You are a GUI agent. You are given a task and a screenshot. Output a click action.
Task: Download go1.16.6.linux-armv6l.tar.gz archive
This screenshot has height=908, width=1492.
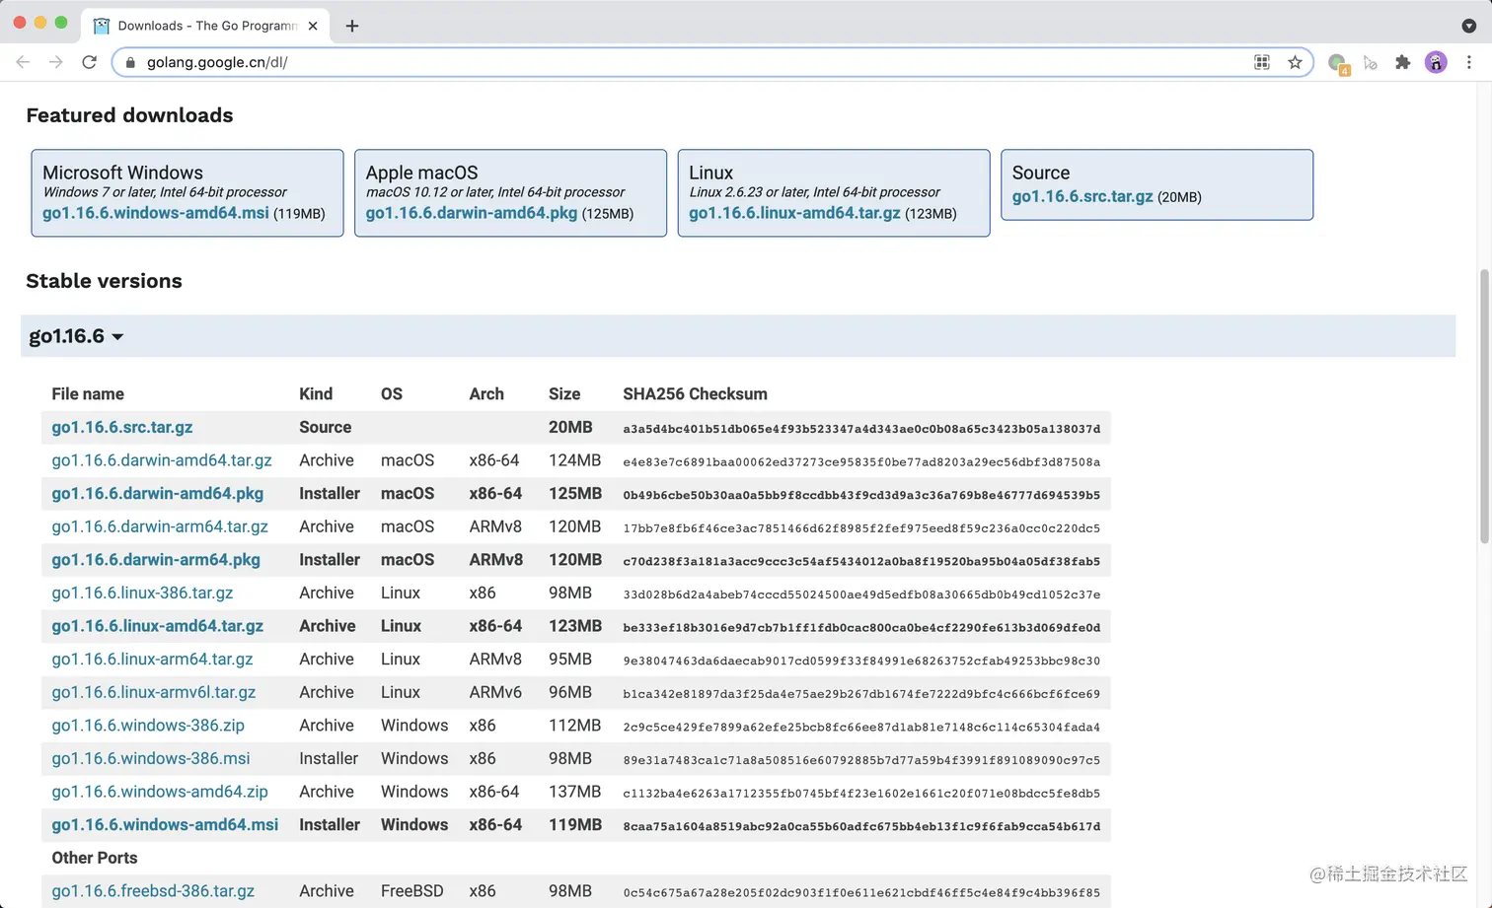pyautogui.click(x=154, y=692)
